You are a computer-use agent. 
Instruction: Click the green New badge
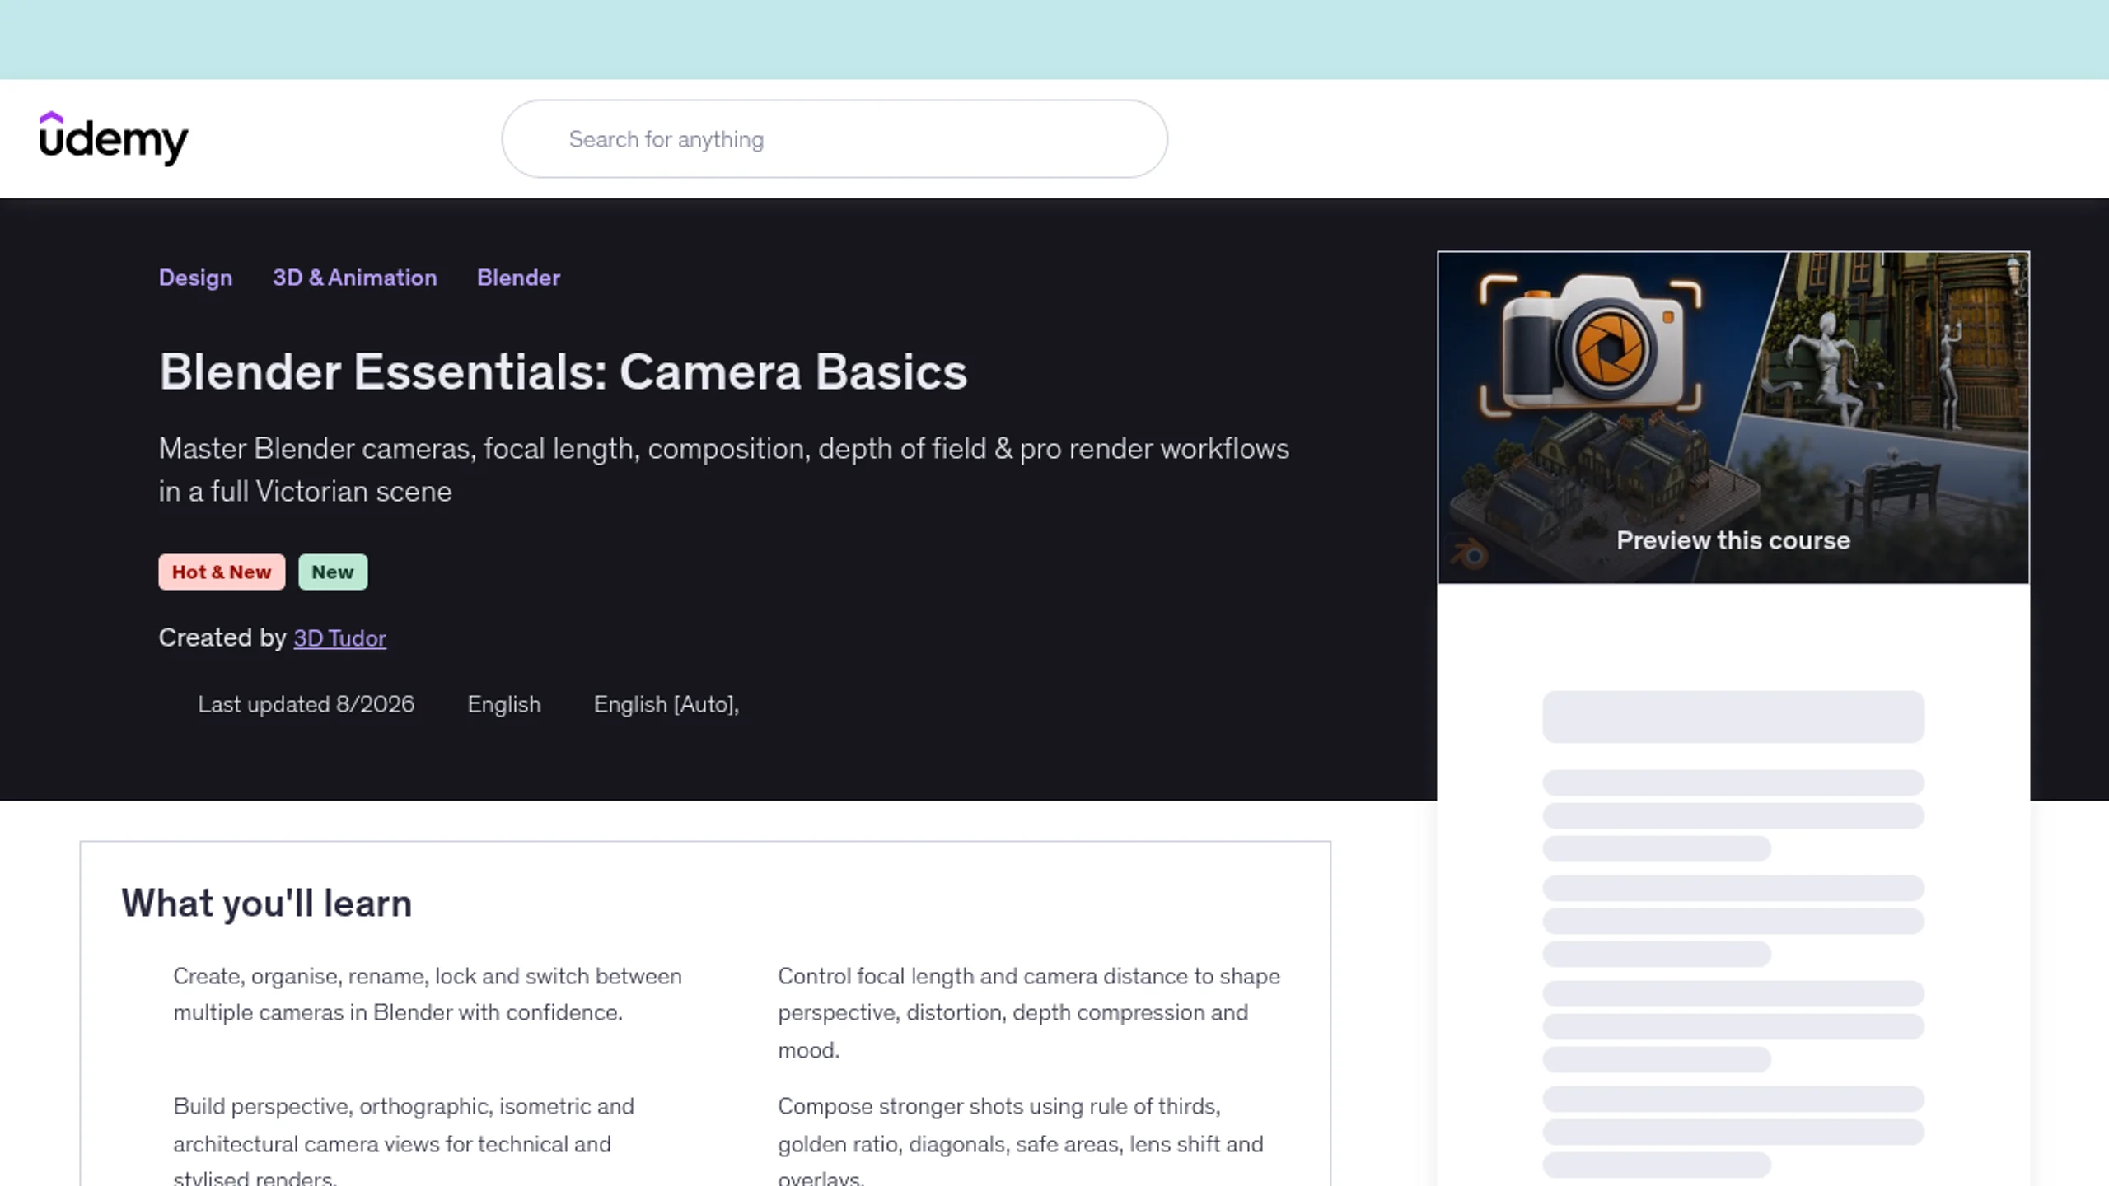[x=333, y=572]
